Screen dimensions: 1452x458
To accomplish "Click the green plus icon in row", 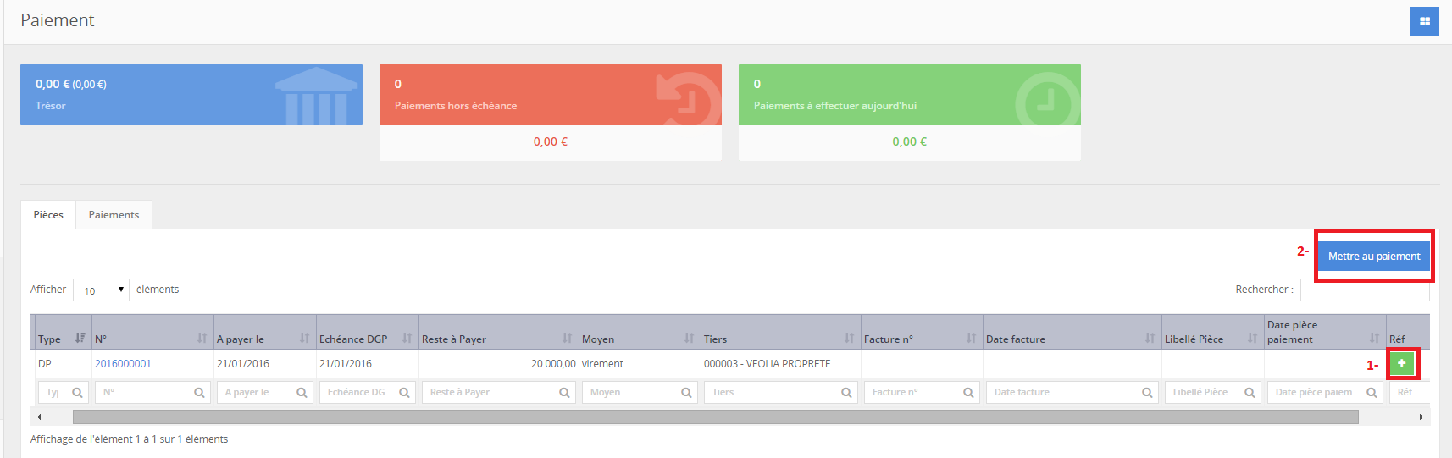I will (x=1402, y=363).
